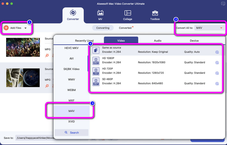Switch to the Converted list
The width and height of the screenshot is (227, 145).
pos(125,28)
